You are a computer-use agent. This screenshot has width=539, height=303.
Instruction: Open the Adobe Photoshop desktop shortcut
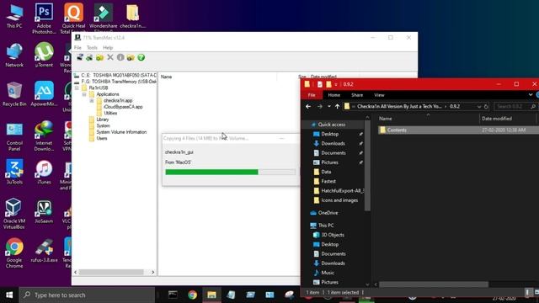click(x=44, y=19)
